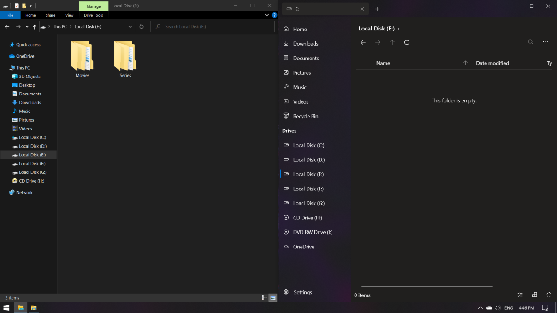Open the Home ribbon tab
This screenshot has width=557, height=313.
click(x=30, y=15)
